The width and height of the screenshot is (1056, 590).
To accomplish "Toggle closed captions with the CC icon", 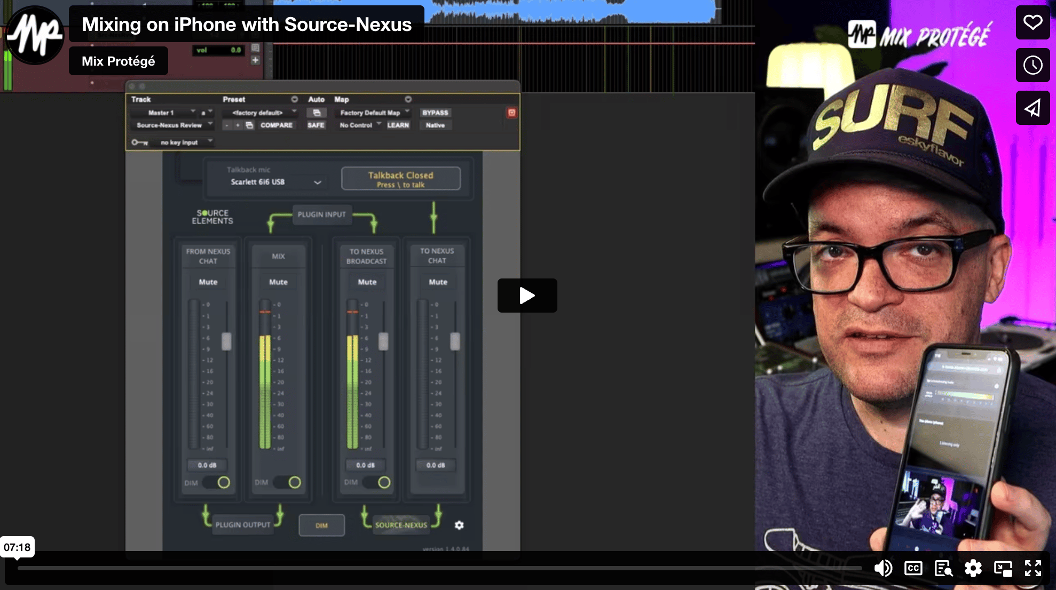I will (913, 568).
